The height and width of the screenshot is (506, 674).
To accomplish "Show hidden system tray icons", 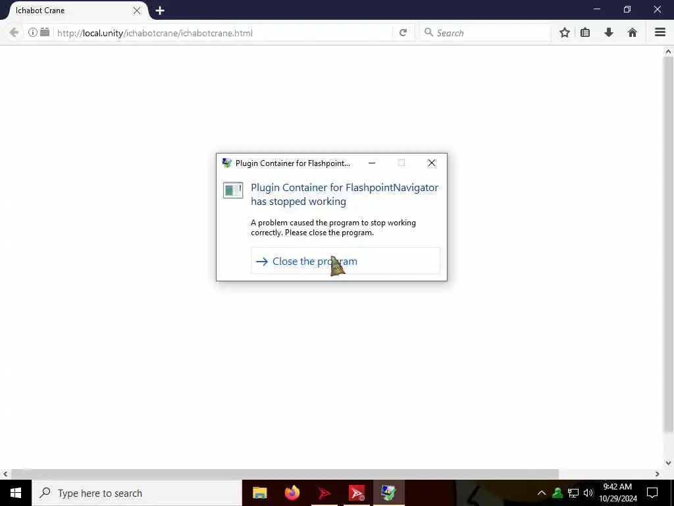I will [x=542, y=493].
